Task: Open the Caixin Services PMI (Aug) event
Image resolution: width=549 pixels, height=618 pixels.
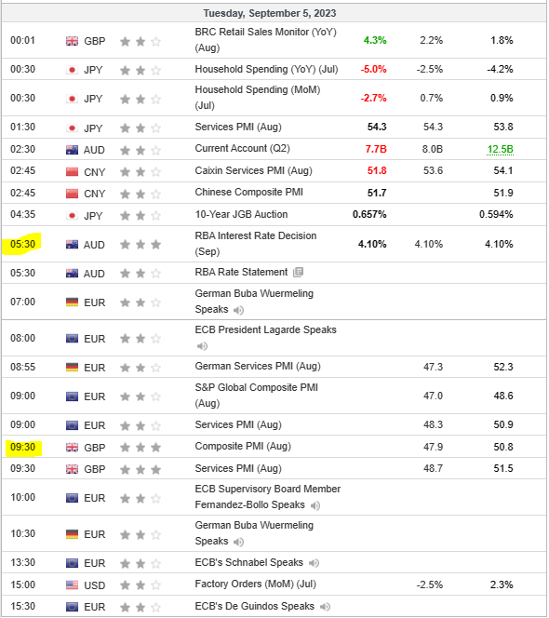Action: click(x=253, y=170)
